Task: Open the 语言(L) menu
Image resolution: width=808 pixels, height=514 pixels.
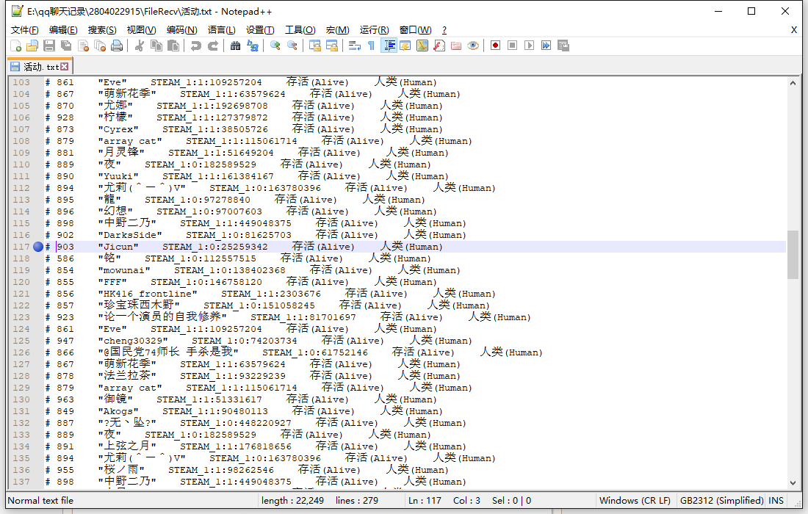Action: tap(222, 30)
